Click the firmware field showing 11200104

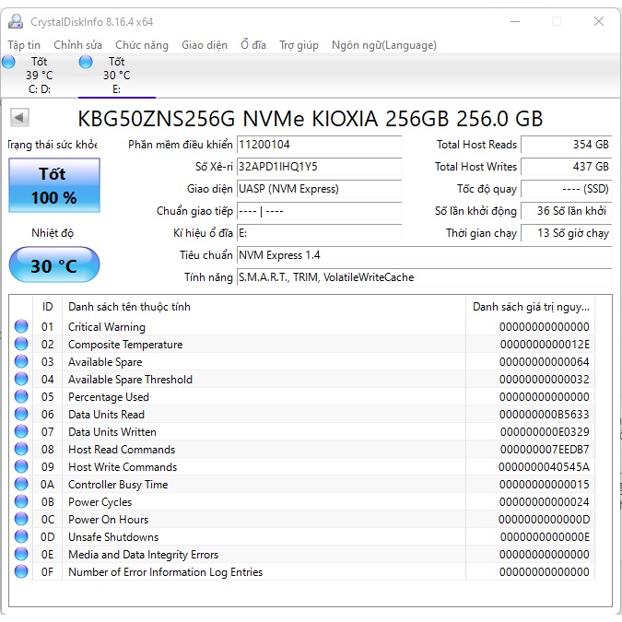pyautogui.click(x=319, y=145)
